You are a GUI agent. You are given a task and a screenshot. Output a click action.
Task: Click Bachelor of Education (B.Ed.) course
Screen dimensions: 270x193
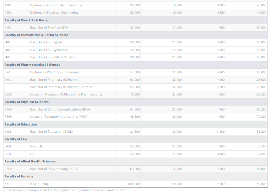coord(52,132)
